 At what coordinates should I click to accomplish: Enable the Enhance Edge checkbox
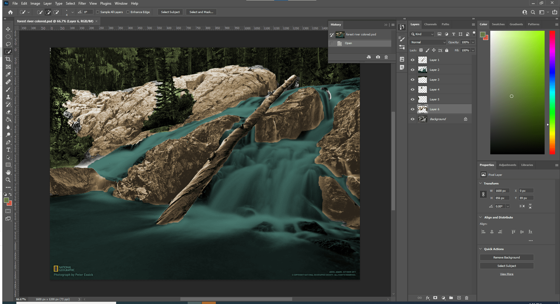click(128, 12)
